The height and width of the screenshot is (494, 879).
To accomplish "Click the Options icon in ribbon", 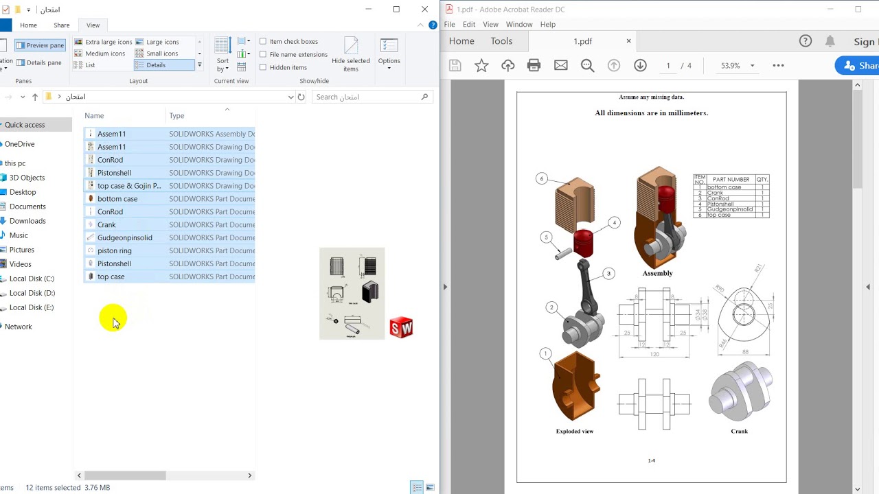I will tap(389, 47).
